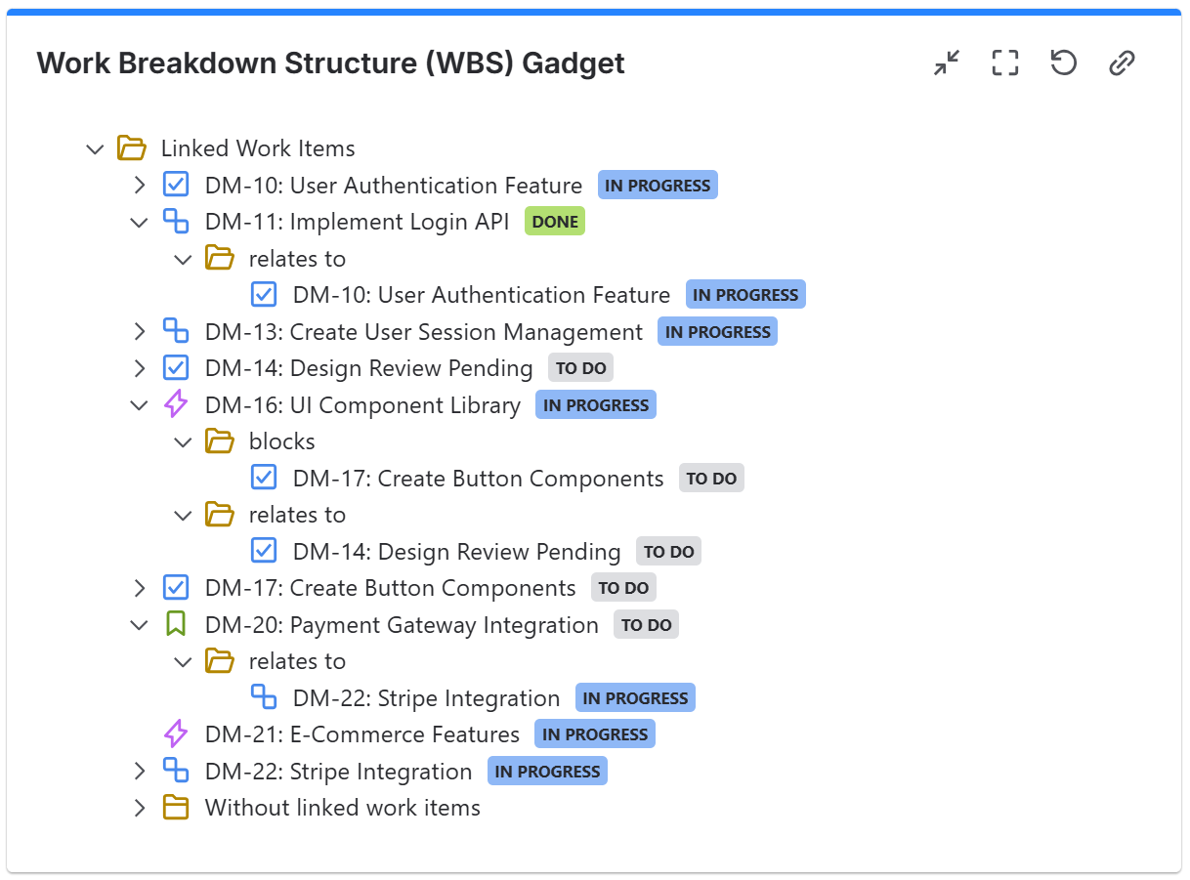Click the collapse arrows icon in the header
Viewport: 1190px width, 880px height.
tap(946, 63)
